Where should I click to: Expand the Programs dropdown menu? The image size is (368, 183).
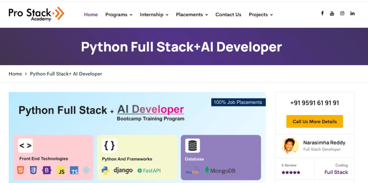(x=119, y=15)
